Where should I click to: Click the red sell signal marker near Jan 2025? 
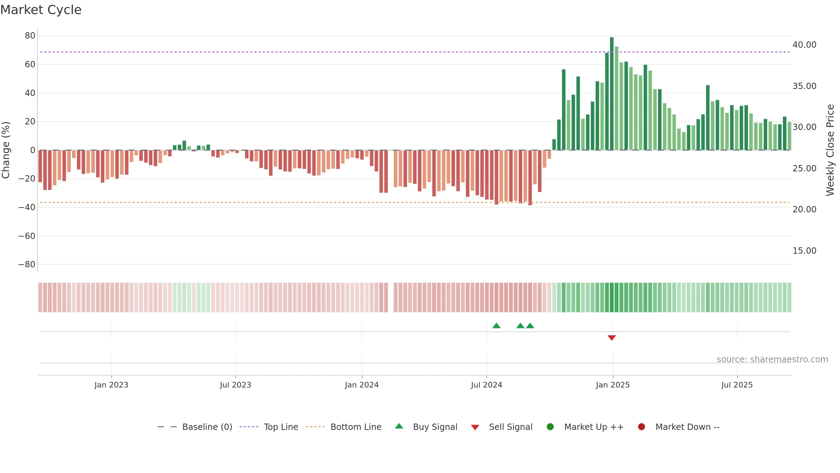click(x=612, y=338)
